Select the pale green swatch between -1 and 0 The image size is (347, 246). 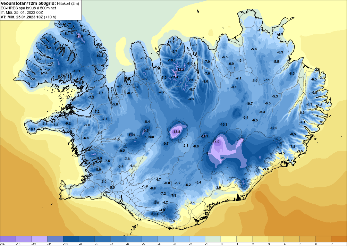pyautogui.click(x=213, y=239)
